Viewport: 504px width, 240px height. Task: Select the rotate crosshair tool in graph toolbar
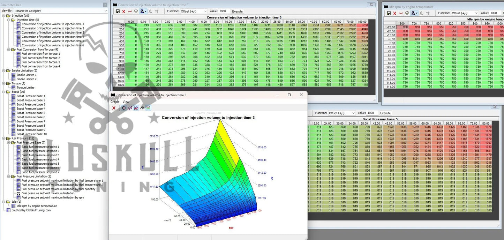[123, 108]
